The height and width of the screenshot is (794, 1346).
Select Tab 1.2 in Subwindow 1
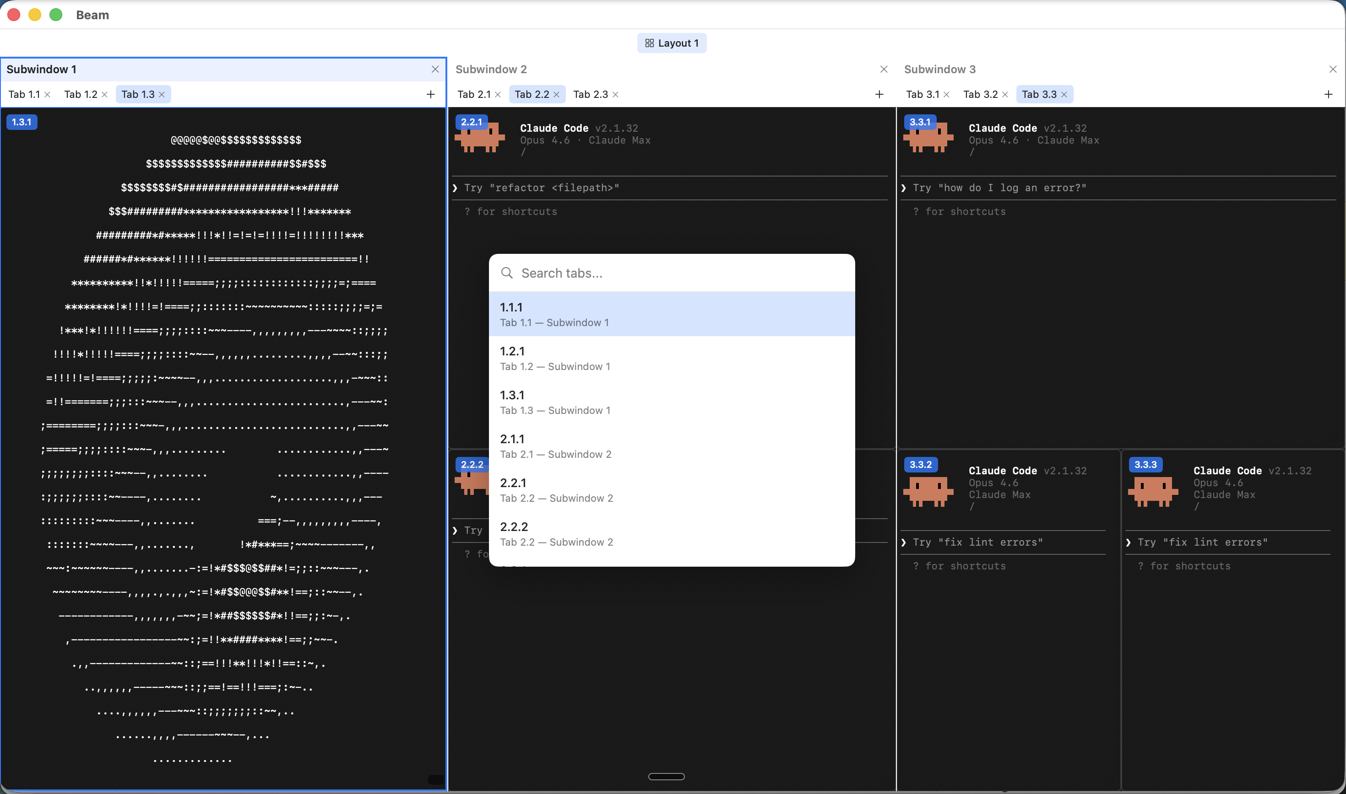(x=81, y=94)
